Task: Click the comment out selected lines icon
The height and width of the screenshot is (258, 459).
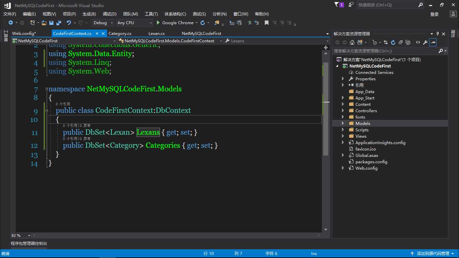Action: coord(249,23)
